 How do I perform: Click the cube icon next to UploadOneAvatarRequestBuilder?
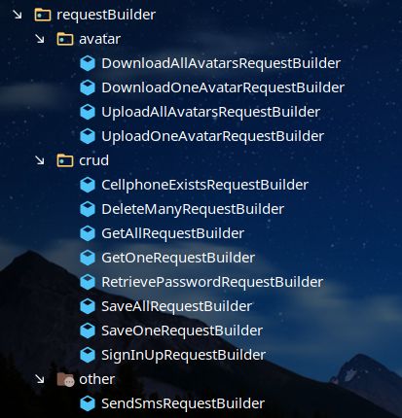[x=88, y=136]
